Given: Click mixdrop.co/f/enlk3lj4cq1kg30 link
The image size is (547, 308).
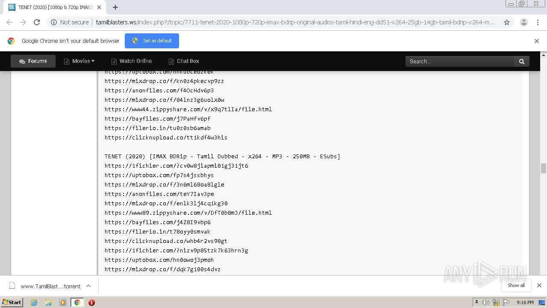Looking at the screenshot, I should pyautogui.click(x=166, y=203).
